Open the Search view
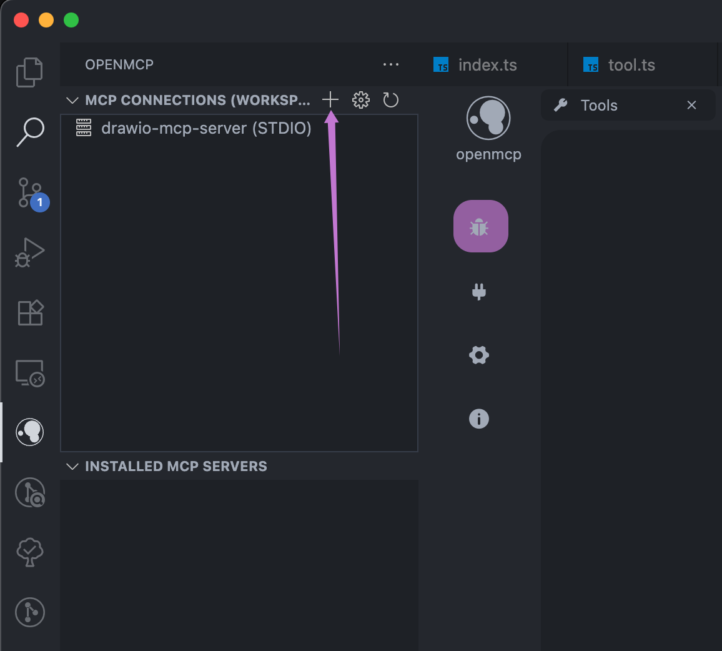 30,132
